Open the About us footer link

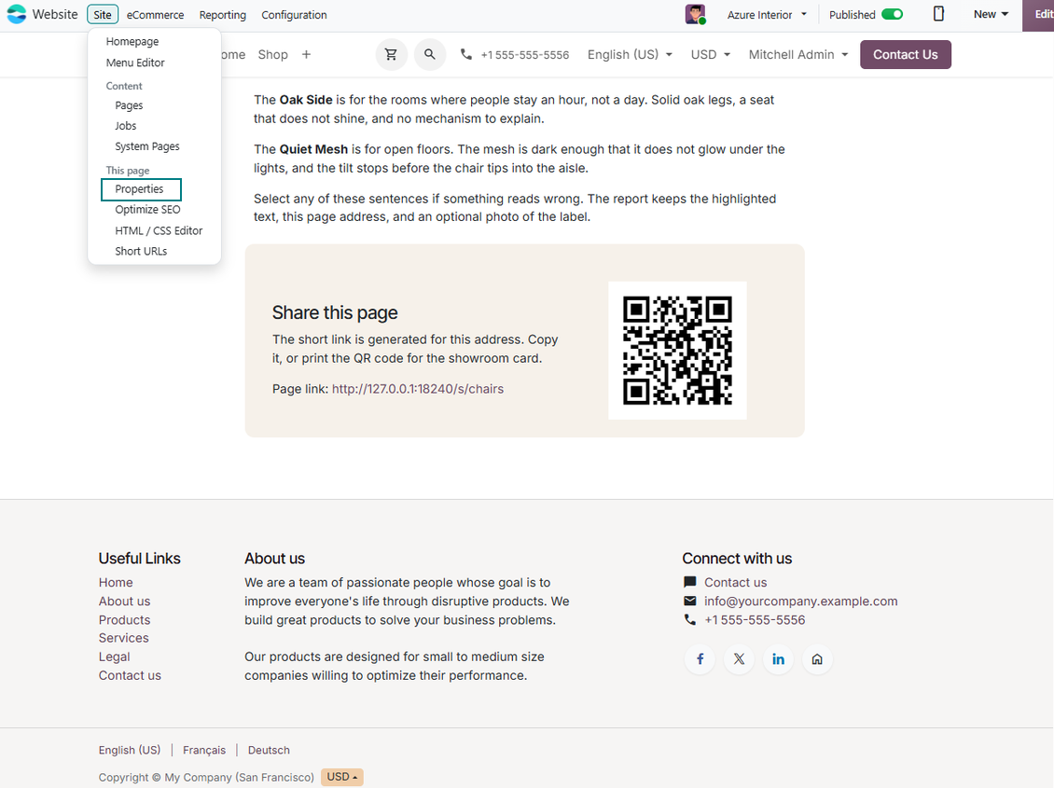[x=124, y=601]
